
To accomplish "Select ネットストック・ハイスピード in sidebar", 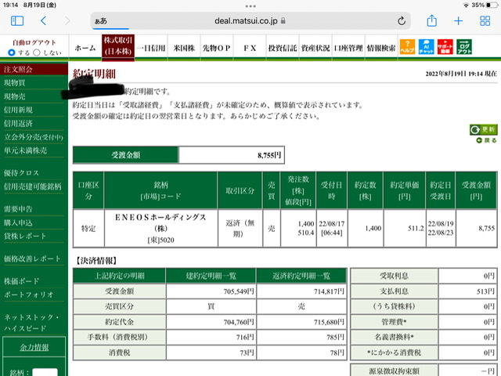I will 31,323.
